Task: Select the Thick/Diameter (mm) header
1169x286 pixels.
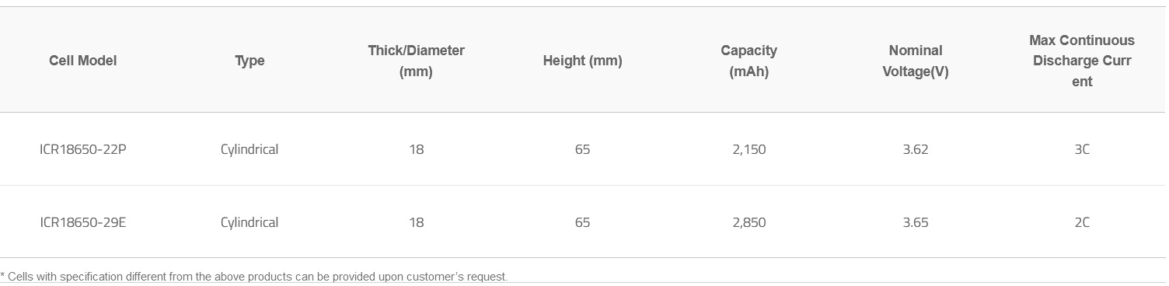Action: (416, 61)
